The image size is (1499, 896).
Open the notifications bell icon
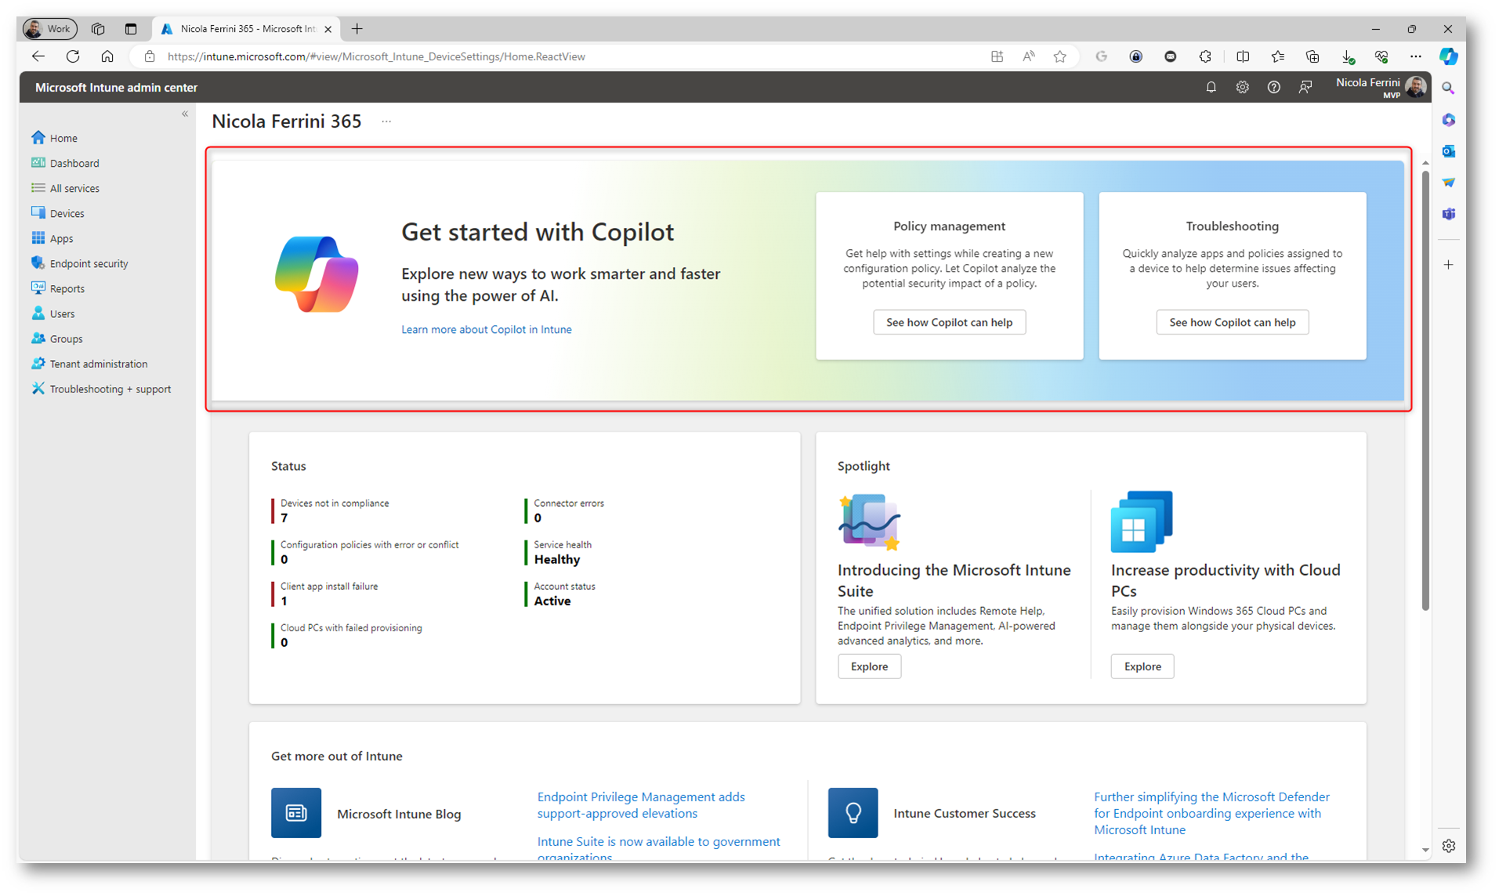[x=1211, y=88]
